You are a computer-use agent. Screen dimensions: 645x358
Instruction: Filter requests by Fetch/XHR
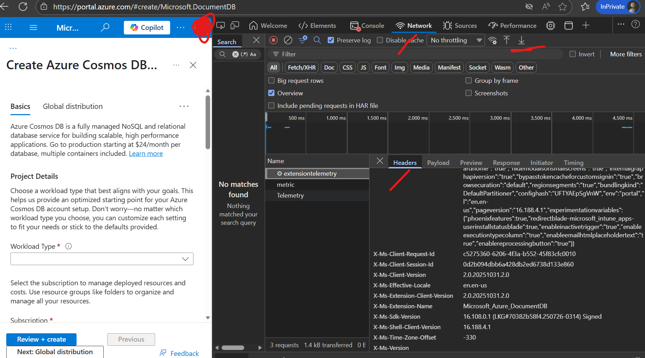[x=302, y=67]
